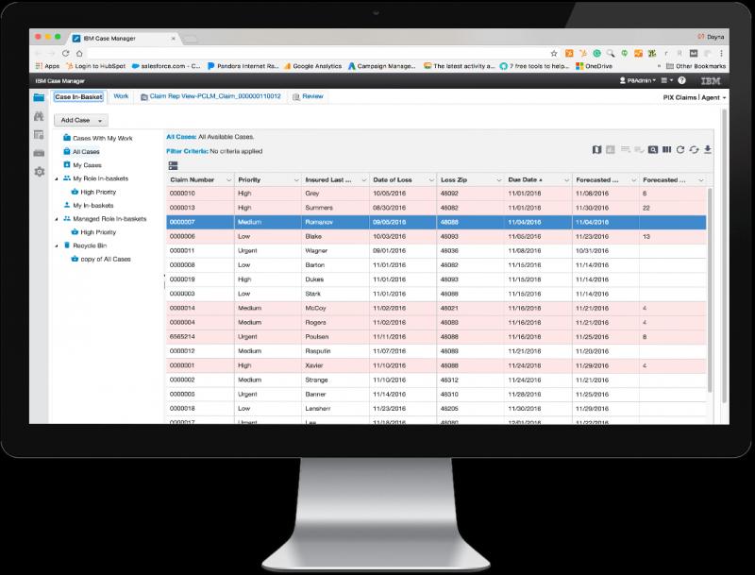The image size is (755, 575).
Task: Open Insured Last column dropdown arrow
Action: [364, 180]
